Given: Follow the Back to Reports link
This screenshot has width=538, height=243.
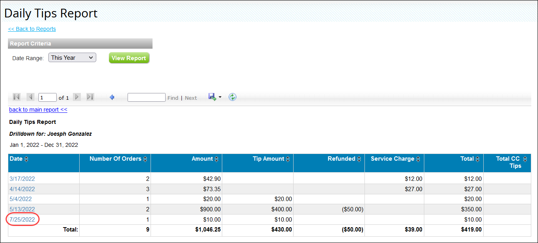Looking at the screenshot, I should (32, 29).
